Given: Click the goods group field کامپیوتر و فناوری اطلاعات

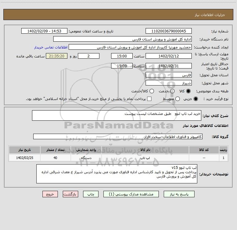Looking at the screenshot, I should click(x=118, y=136).
